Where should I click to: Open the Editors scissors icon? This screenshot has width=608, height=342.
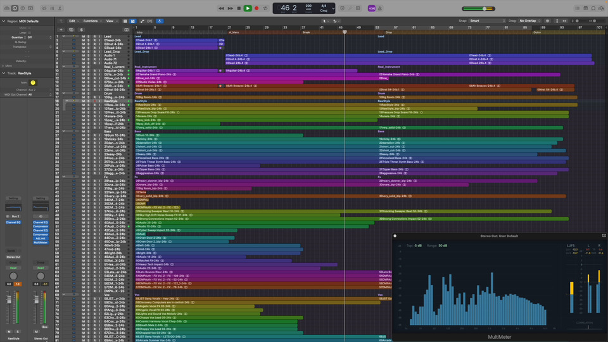60,8
